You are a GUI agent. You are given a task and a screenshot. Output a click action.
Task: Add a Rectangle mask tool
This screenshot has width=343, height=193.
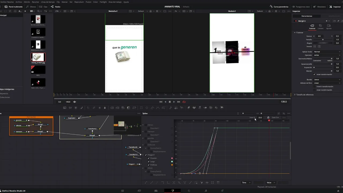pyautogui.click(x=141, y=107)
